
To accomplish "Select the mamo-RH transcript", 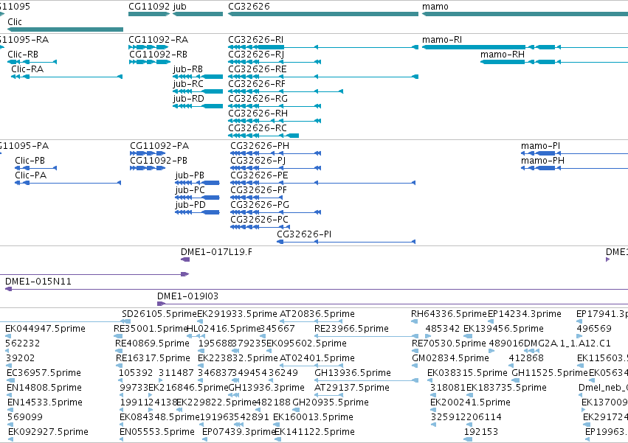I will (x=554, y=62).
